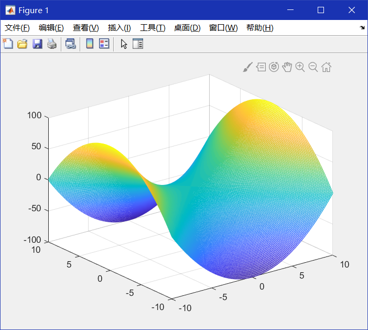Click the z-axis tick label -100
The width and height of the screenshot is (368, 330).
pyautogui.click(x=33, y=240)
